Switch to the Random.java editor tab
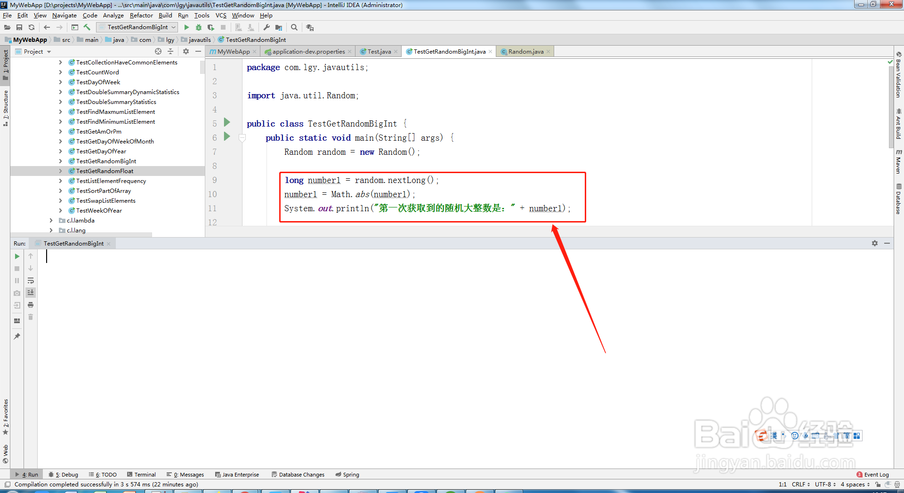 point(525,51)
